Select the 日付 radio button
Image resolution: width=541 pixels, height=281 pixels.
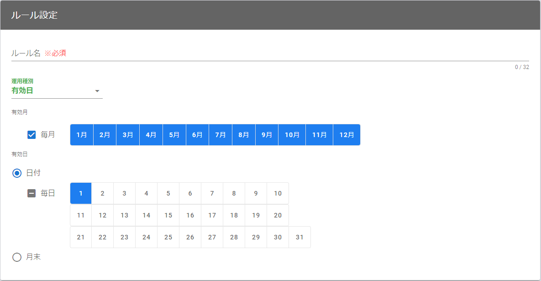pos(17,173)
